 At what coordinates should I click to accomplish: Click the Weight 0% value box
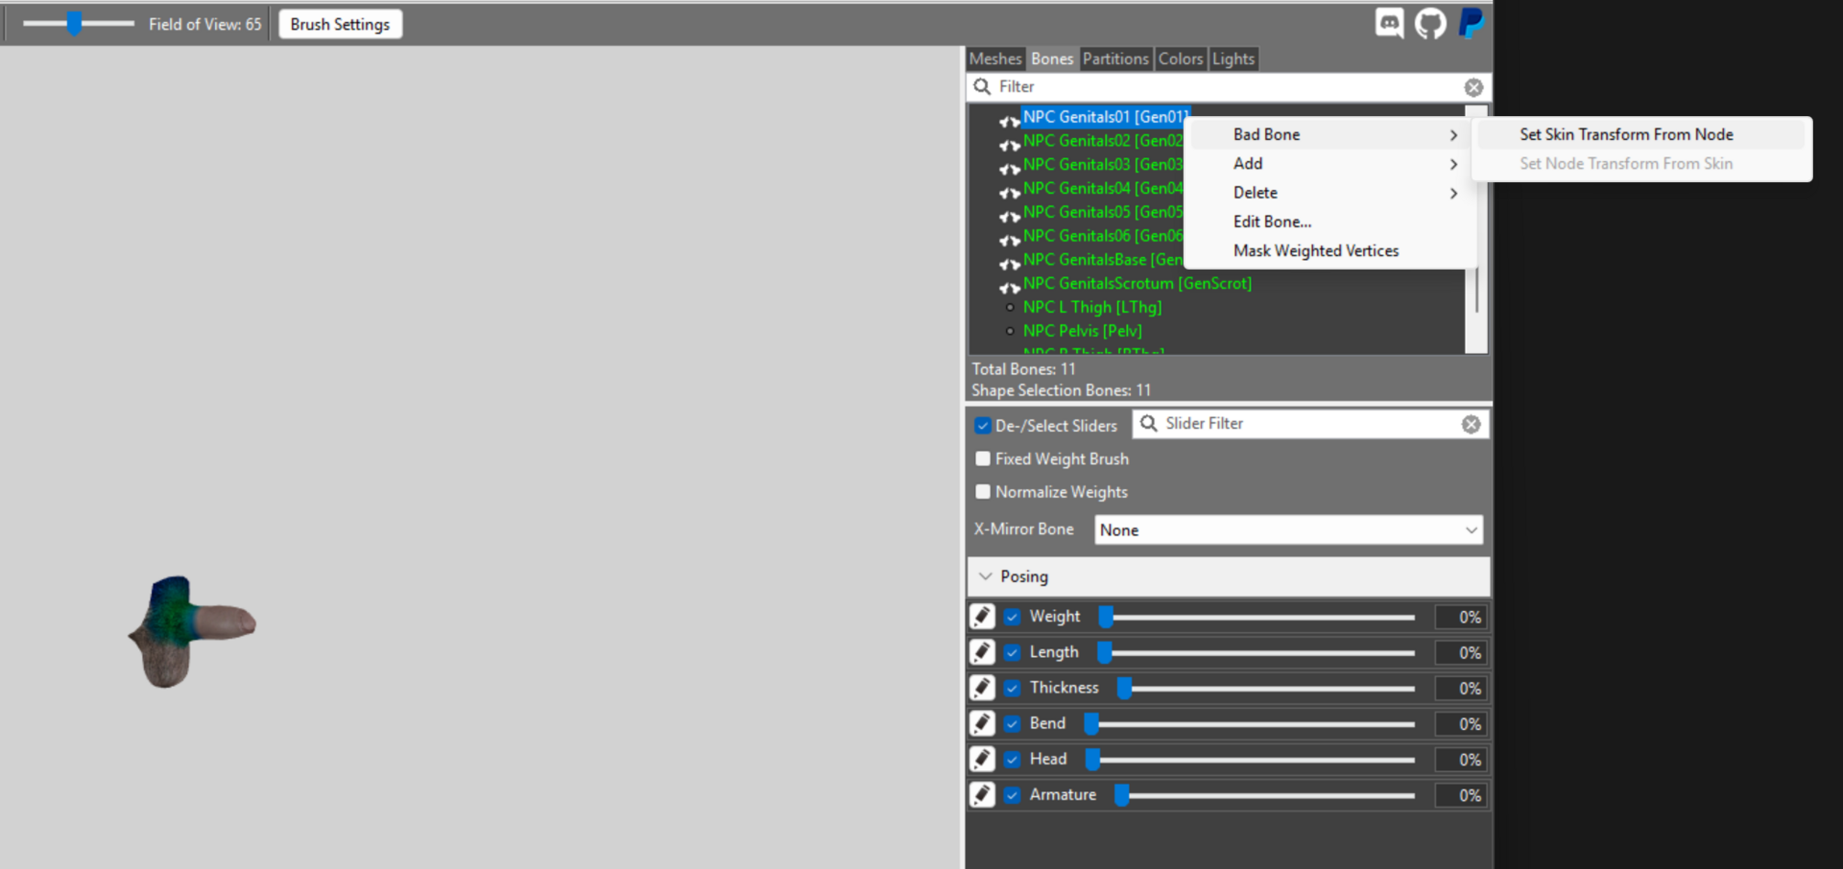click(1461, 617)
